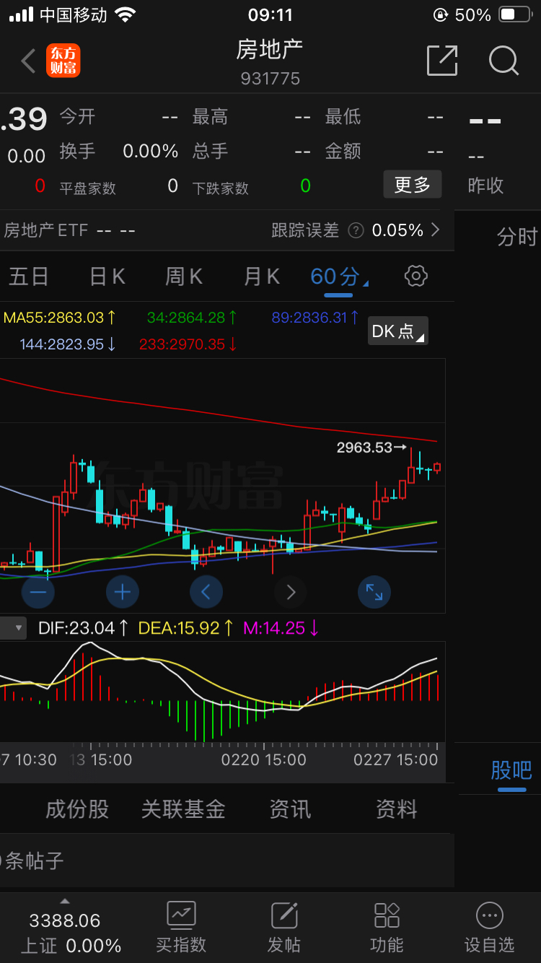Viewport: 541px width, 963px height.
Task: Tap the 0227 15:00 time axis label
Action: 396,759
